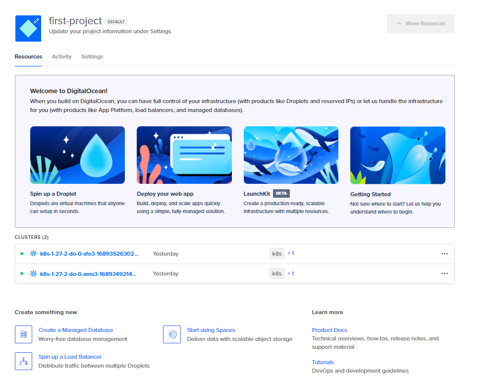Select the Resources tab
Image resolution: width=490 pixels, height=381 pixels.
click(28, 56)
